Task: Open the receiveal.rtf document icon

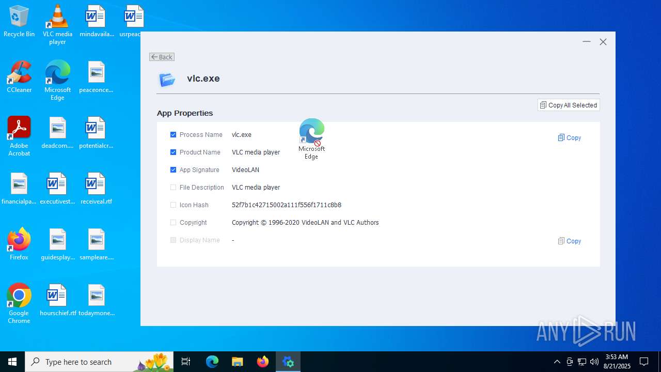Action: pyautogui.click(x=96, y=189)
